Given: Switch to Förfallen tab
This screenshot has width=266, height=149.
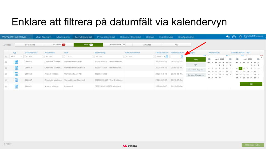Looking at the screenshot, I should pyautogui.click(x=59, y=45).
